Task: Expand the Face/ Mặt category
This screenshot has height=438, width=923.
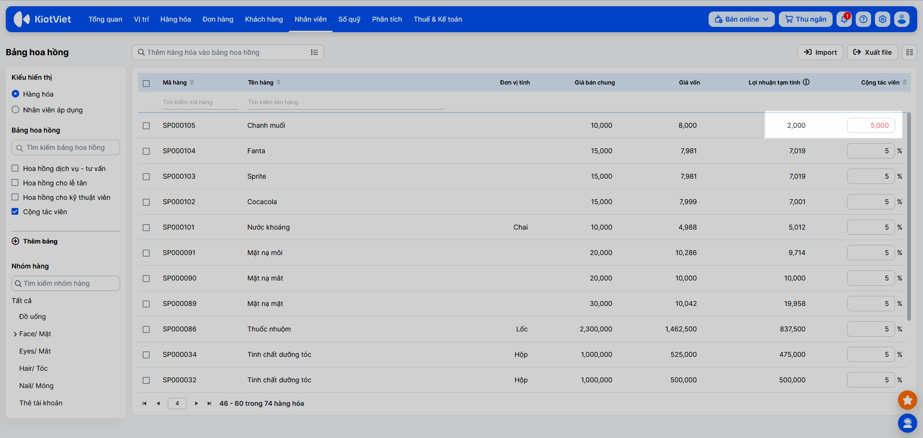Action: [x=15, y=334]
